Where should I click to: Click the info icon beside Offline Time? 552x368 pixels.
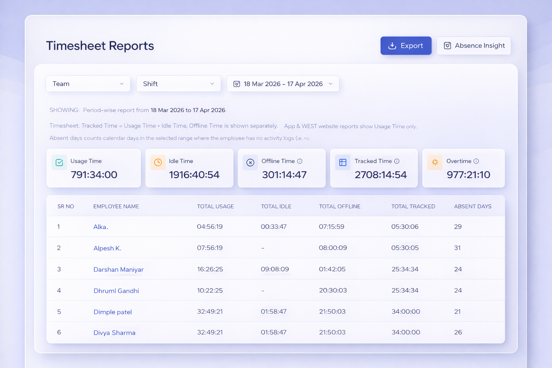300,161
